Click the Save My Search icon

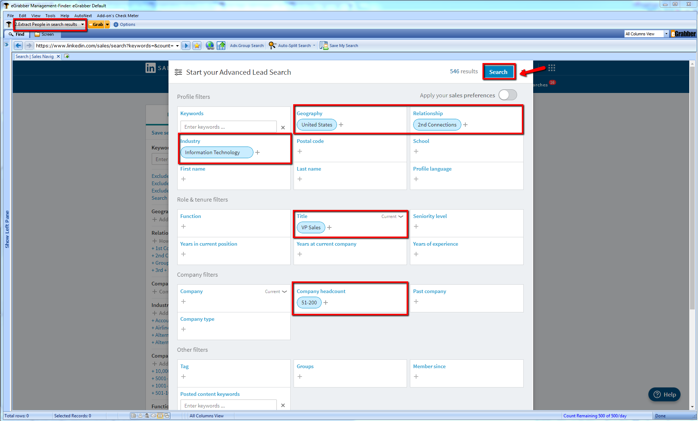[324, 46]
